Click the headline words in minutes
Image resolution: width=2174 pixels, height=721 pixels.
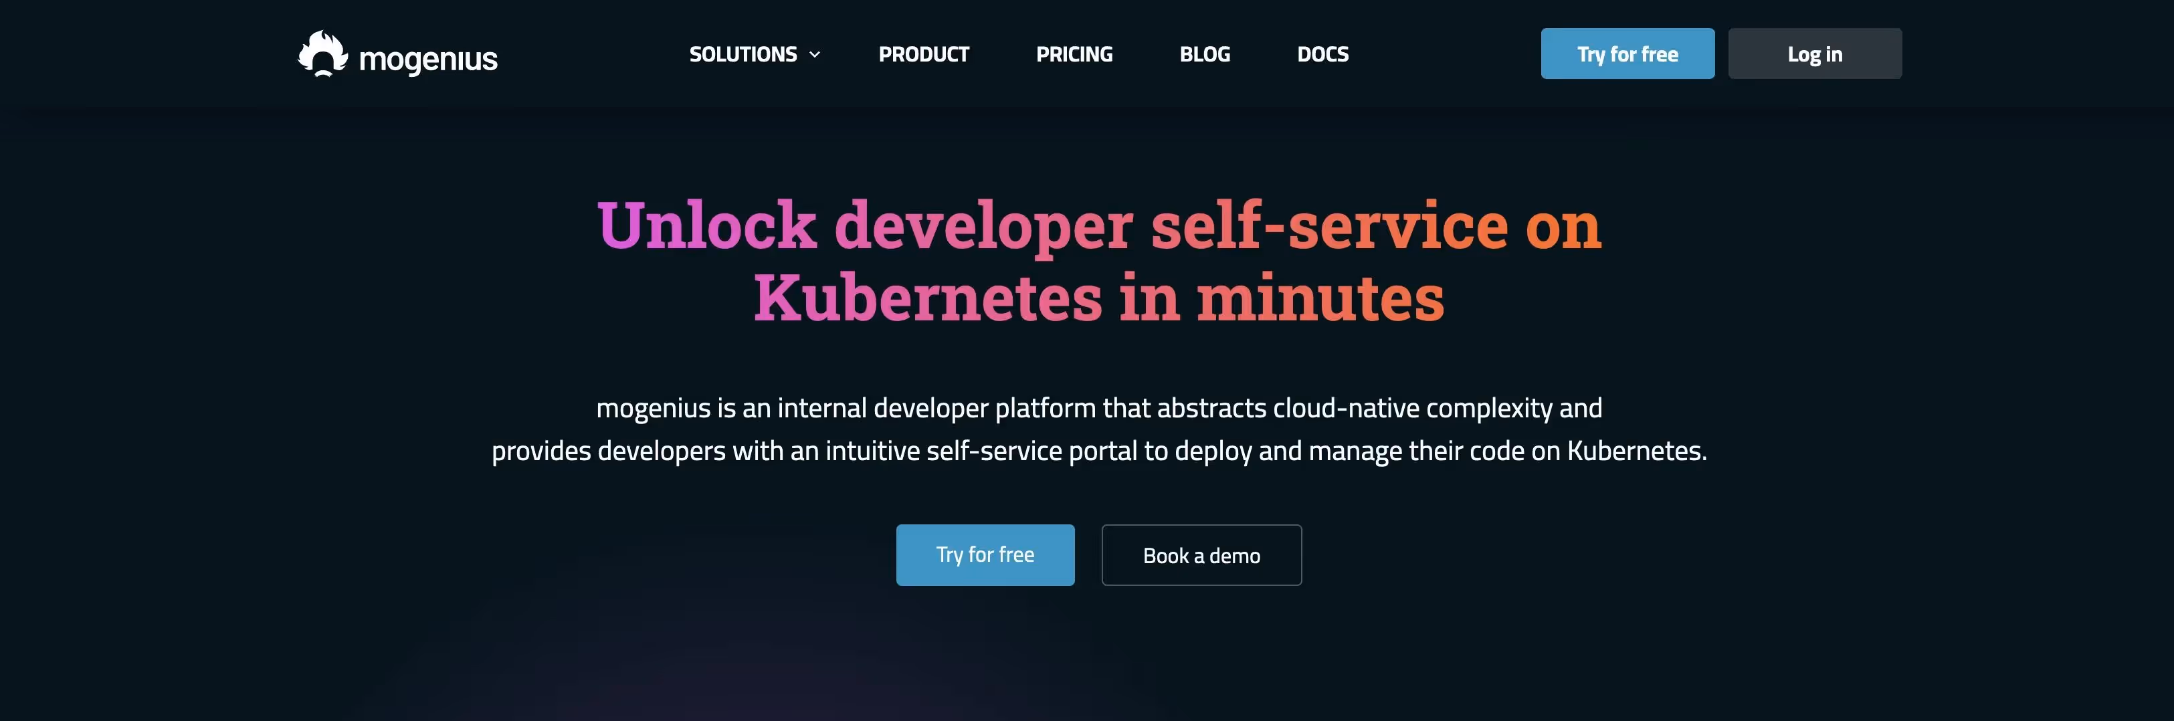coord(1282,298)
